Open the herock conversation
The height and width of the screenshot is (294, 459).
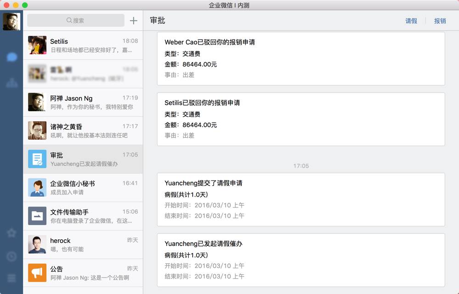pyautogui.click(x=83, y=244)
